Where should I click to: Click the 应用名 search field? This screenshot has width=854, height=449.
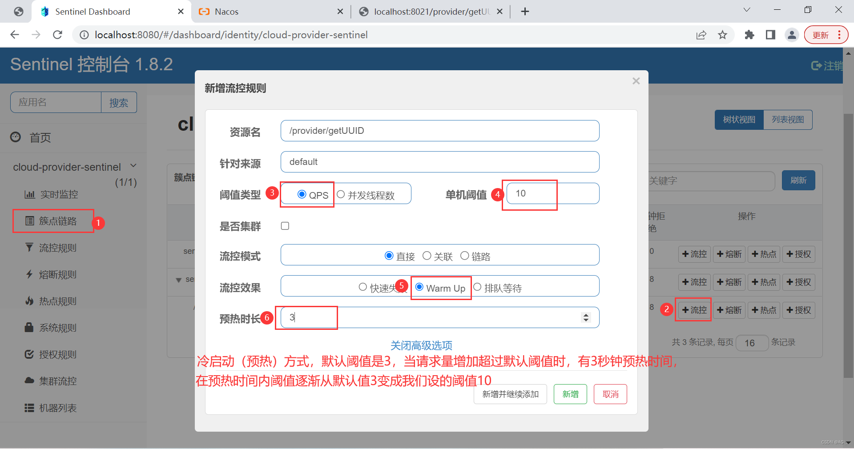point(56,102)
